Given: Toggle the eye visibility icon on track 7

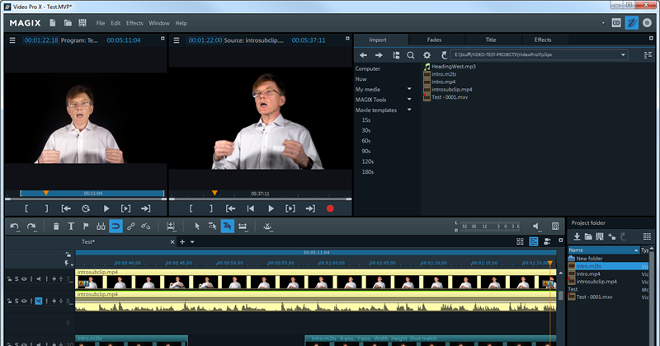Looking at the screenshot, I should click(x=24, y=279).
